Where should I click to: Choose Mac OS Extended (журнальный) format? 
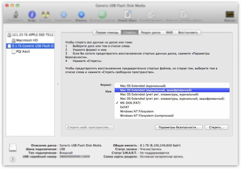click(172, 86)
